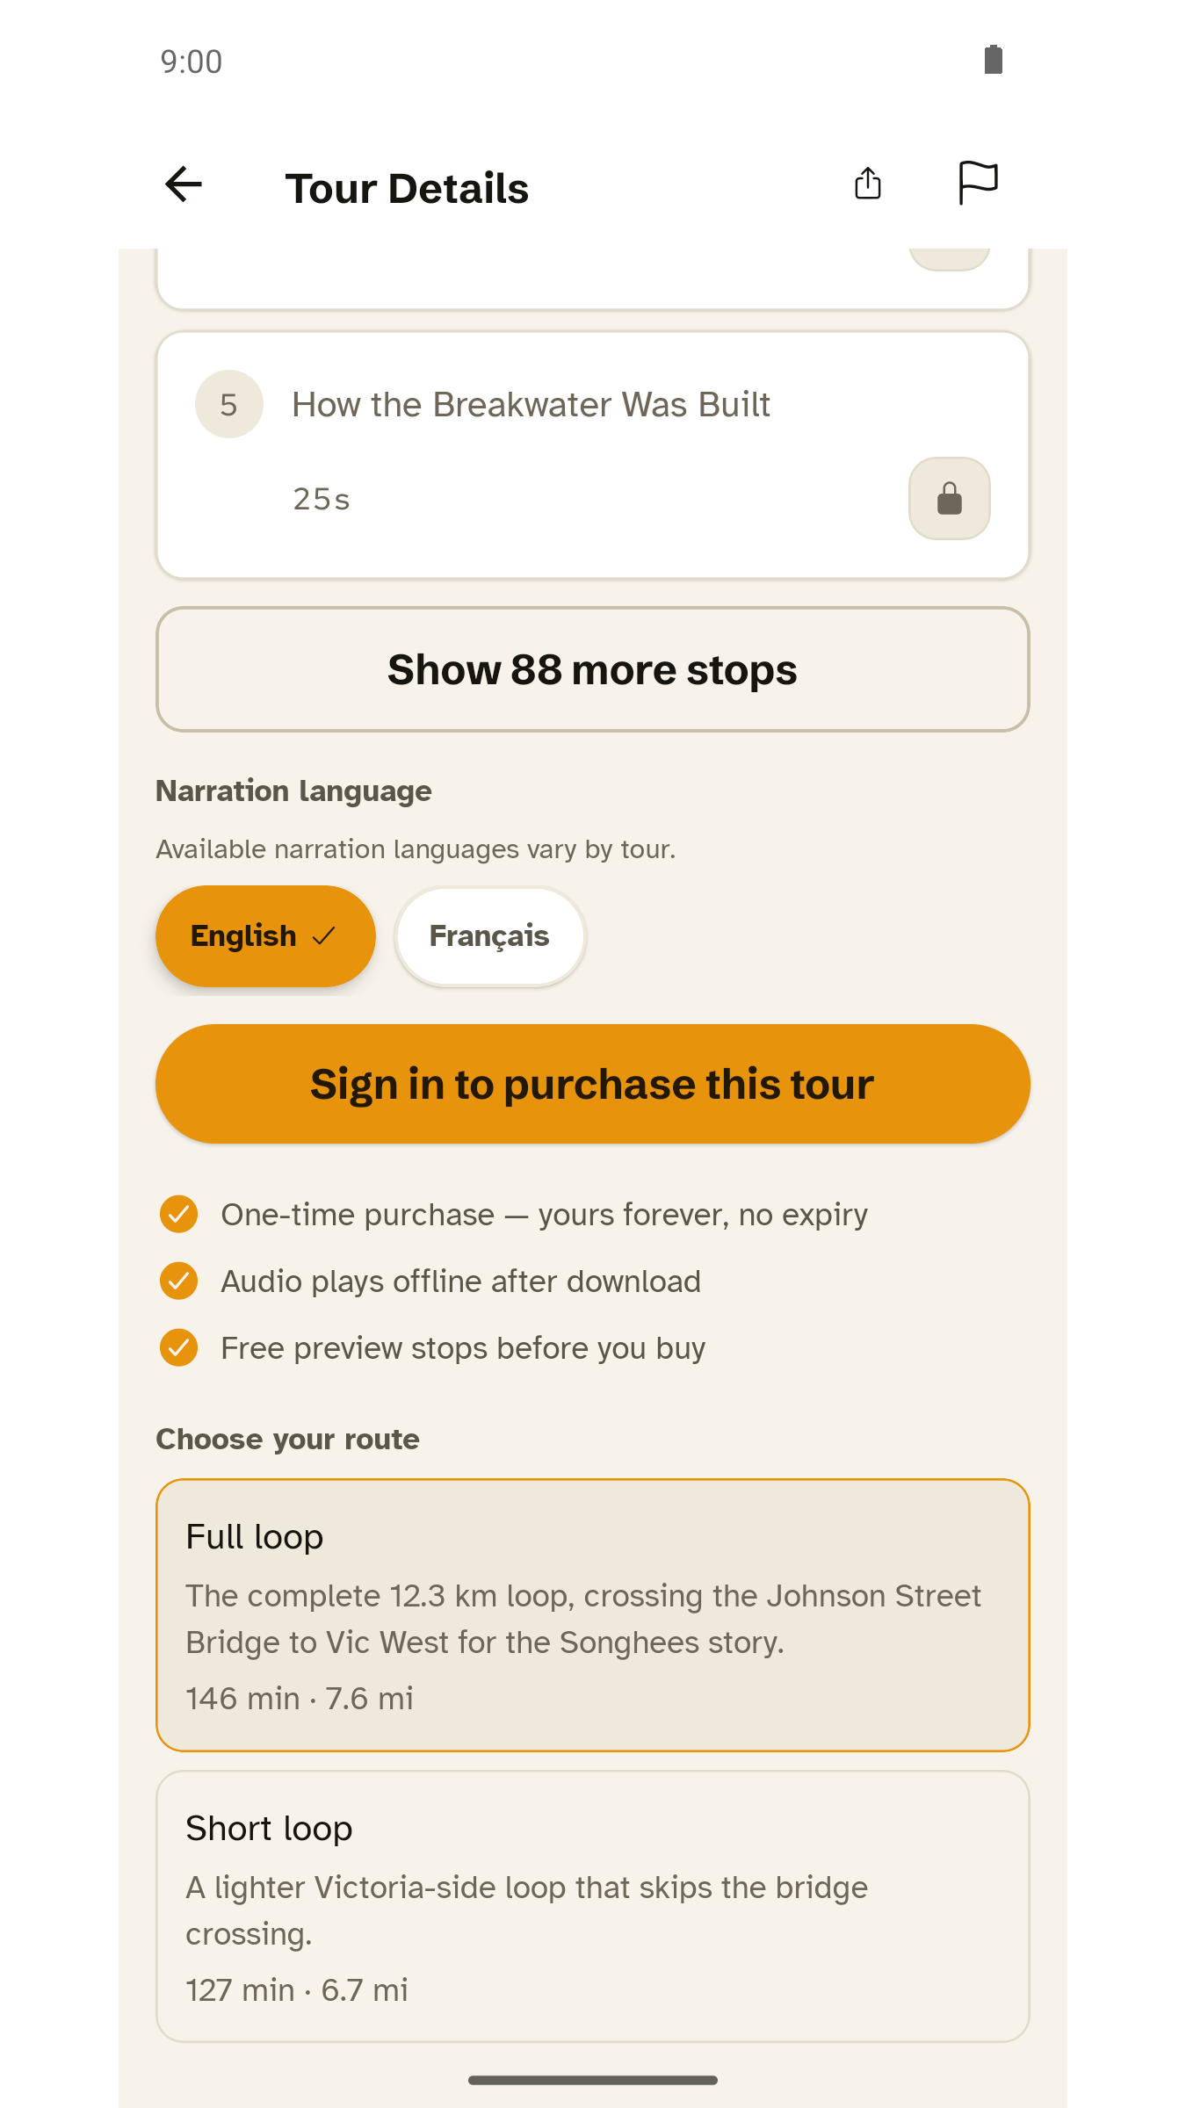Choose the Short loop route
The height and width of the screenshot is (2108, 1186).
pos(593,1906)
